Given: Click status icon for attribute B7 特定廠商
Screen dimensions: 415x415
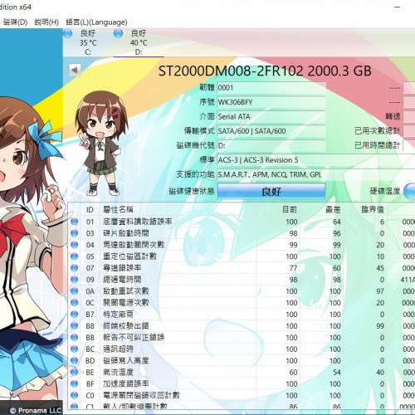Looking at the screenshot, I should pos(74,315).
